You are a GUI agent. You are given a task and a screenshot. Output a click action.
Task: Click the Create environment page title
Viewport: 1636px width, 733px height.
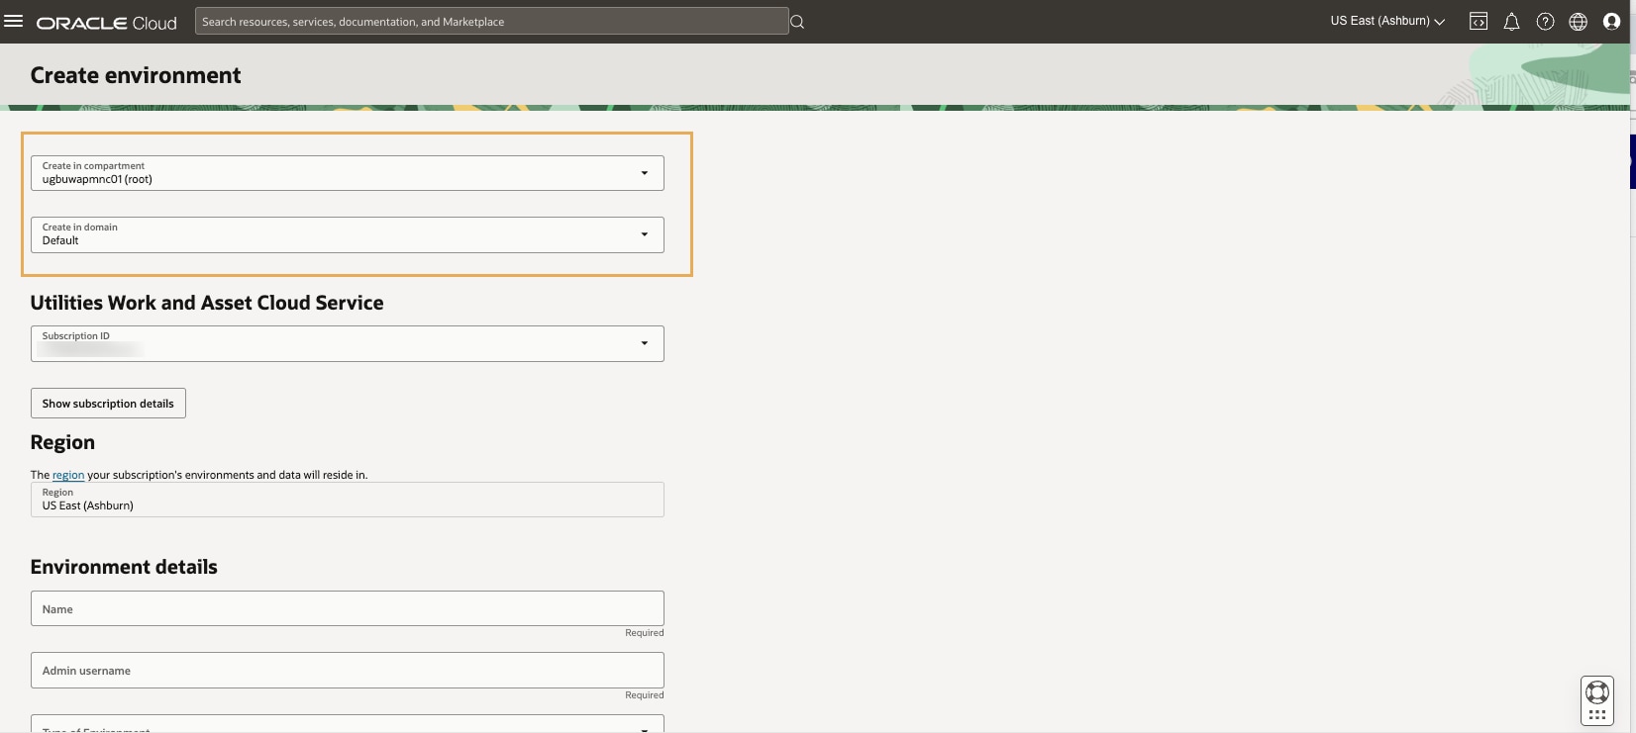(136, 75)
